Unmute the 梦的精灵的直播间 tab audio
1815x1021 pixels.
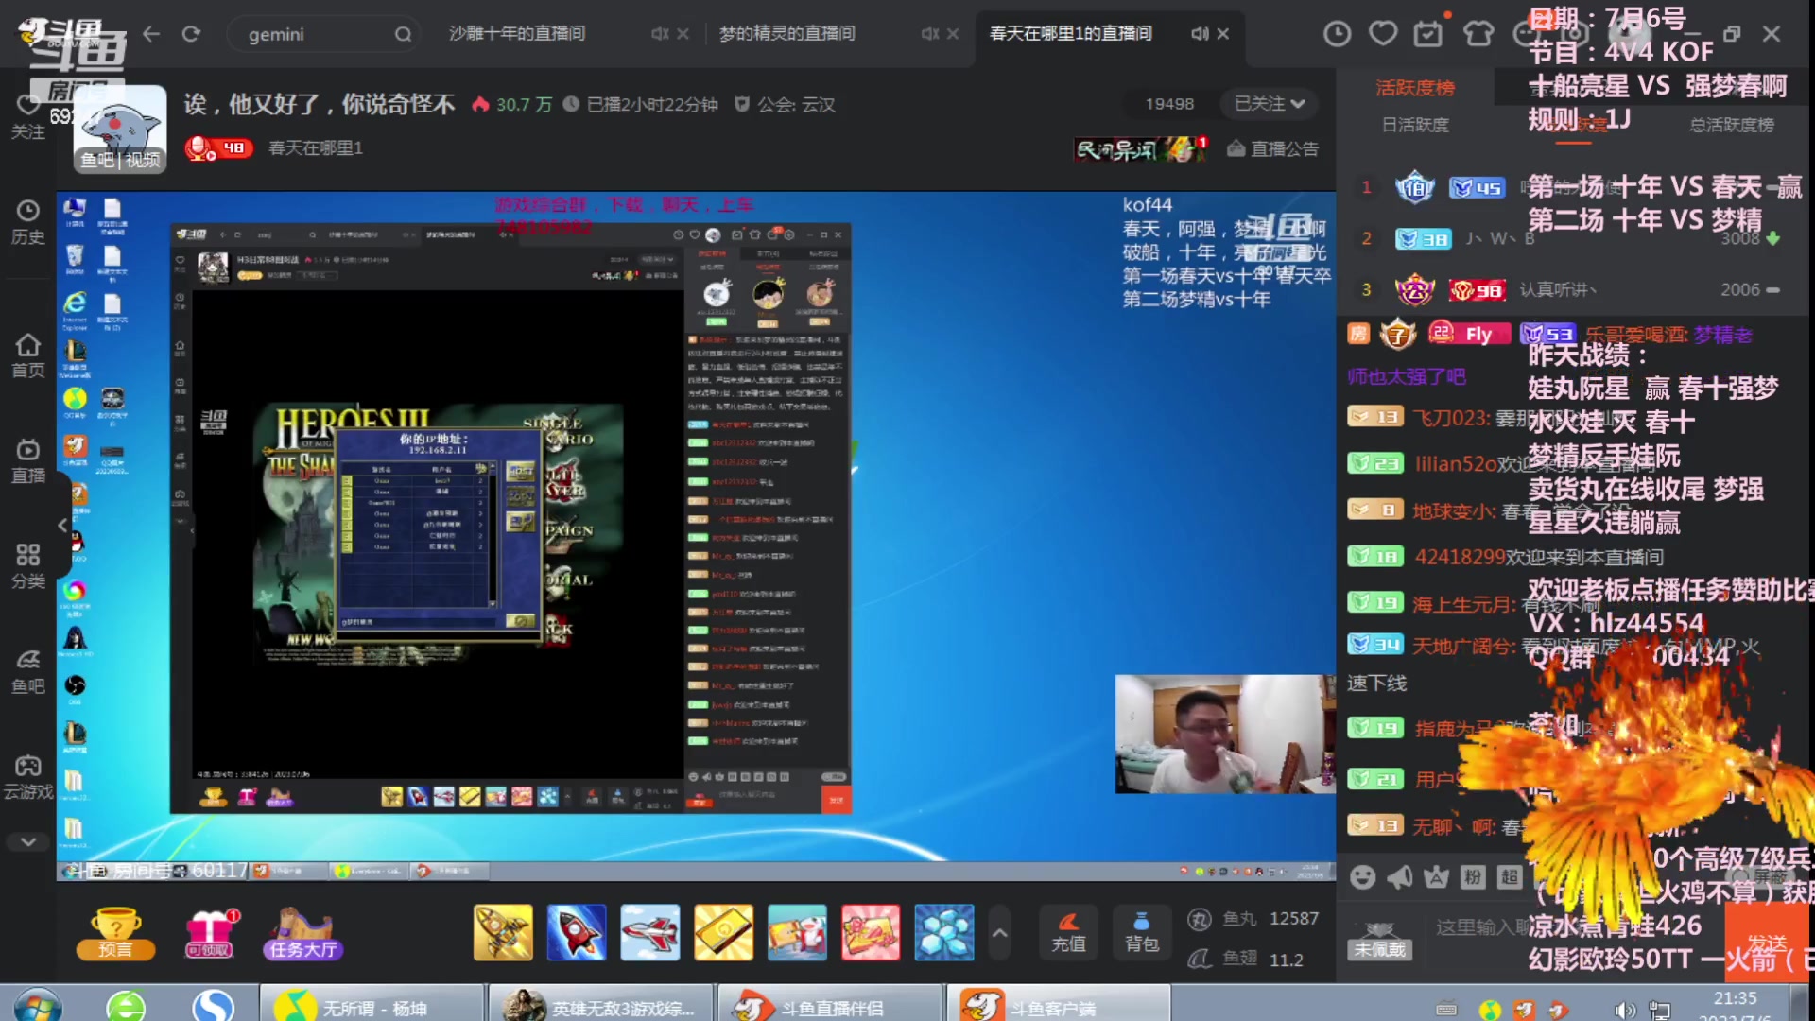pos(930,33)
